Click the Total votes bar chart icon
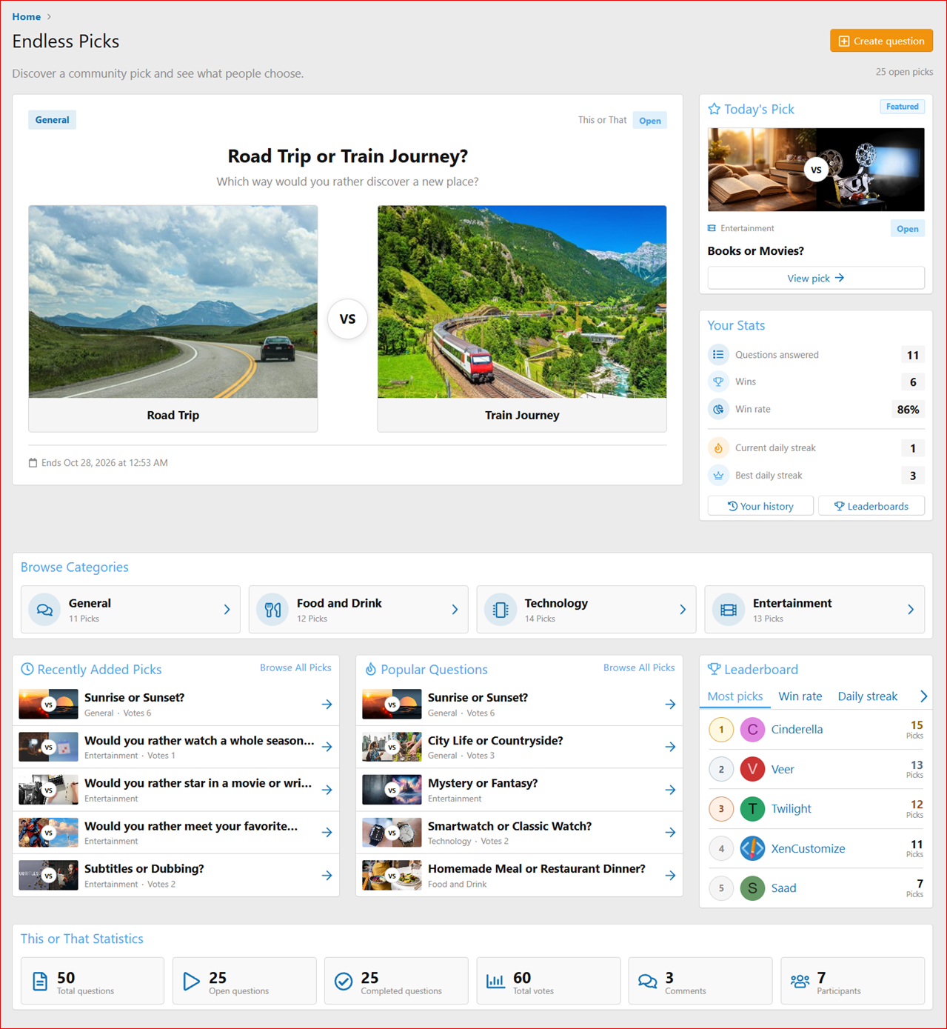 coord(495,982)
